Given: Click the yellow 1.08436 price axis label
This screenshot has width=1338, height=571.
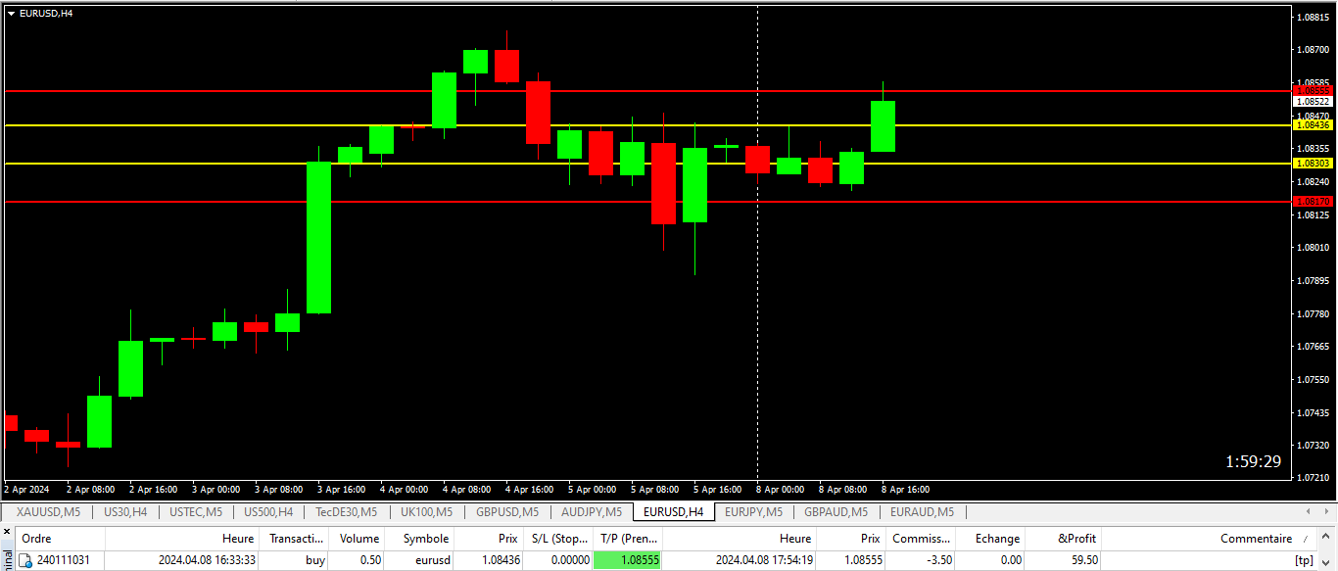Looking at the screenshot, I should tap(1314, 125).
